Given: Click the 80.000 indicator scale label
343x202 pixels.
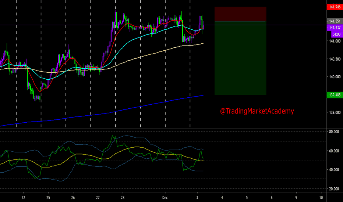Looking at the screenshot, I should pyautogui.click(x=334, y=132).
